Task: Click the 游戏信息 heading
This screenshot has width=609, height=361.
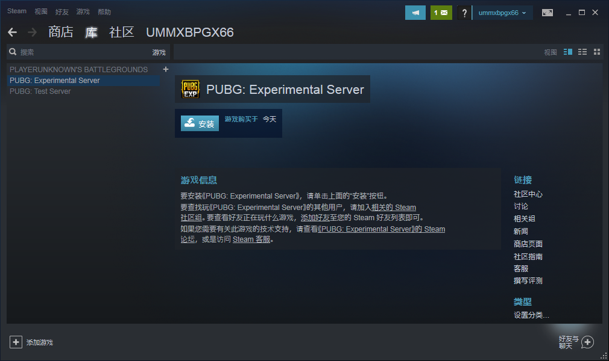Action: [x=199, y=180]
